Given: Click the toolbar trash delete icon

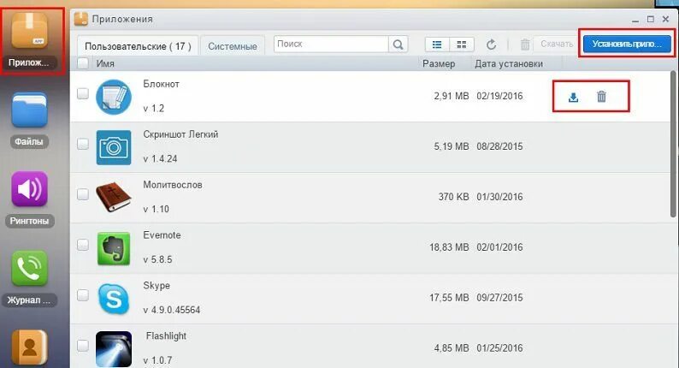Looking at the screenshot, I should (x=525, y=45).
